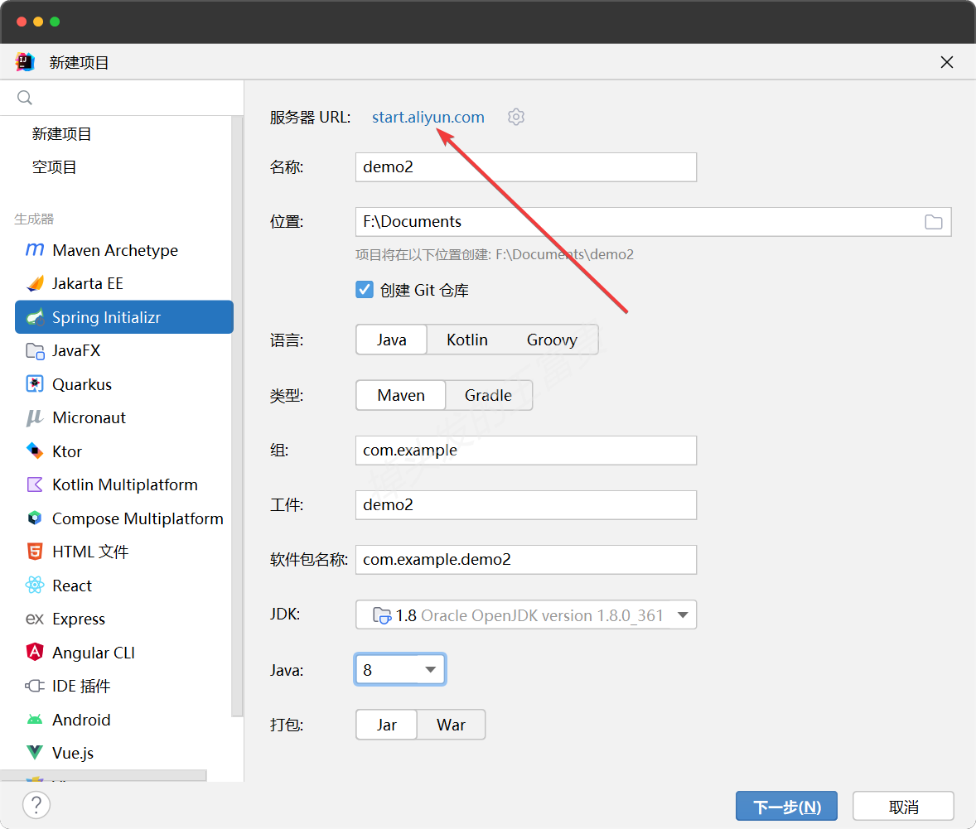Click the IntelliJ IDEA logo icon
This screenshot has height=829, width=976.
click(x=25, y=61)
